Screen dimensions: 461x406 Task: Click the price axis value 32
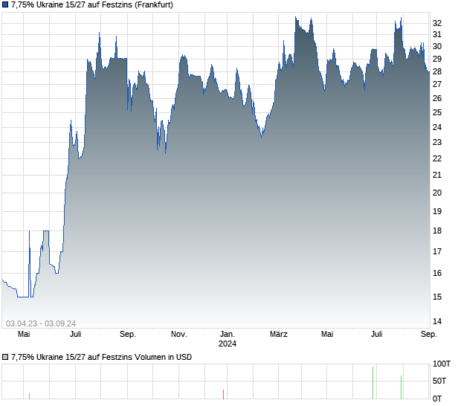tap(437, 23)
